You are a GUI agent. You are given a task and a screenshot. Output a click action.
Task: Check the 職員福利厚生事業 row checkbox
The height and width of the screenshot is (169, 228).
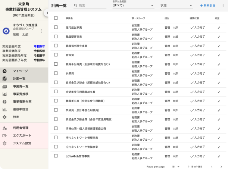[56, 46]
